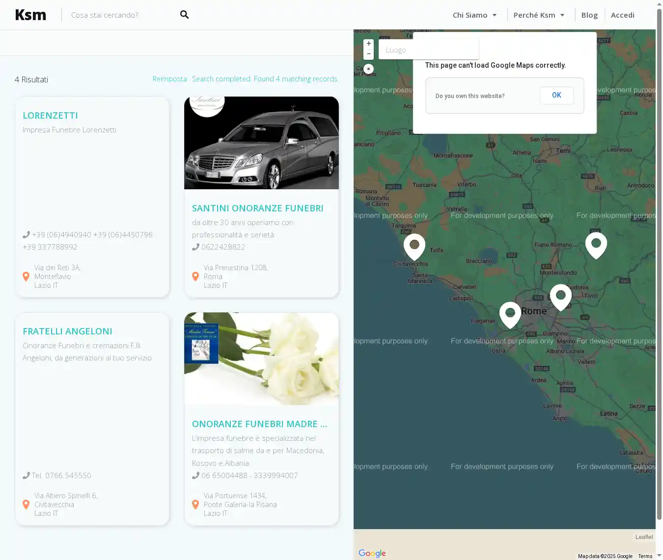Screen dimensions: 663x560
Task: Select the map marker near Civitavecchia
Action: click(414, 245)
